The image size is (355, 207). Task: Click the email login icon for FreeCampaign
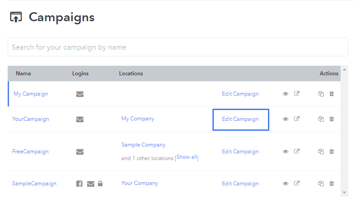(x=80, y=152)
